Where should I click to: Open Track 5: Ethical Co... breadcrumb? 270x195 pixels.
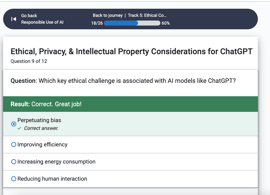point(147,15)
